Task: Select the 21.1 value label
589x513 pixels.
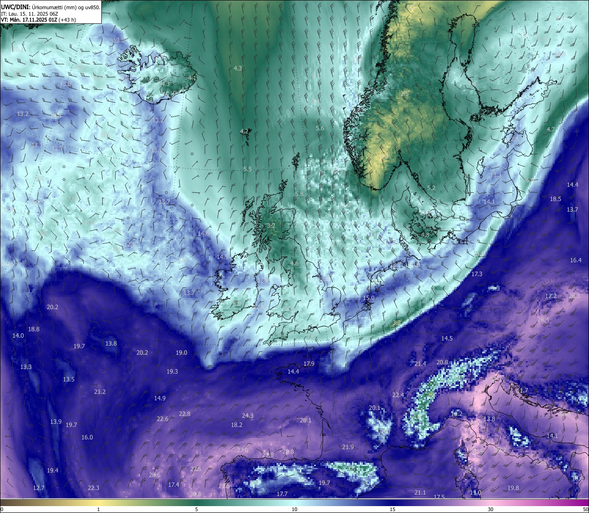Action: tap(420, 492)
